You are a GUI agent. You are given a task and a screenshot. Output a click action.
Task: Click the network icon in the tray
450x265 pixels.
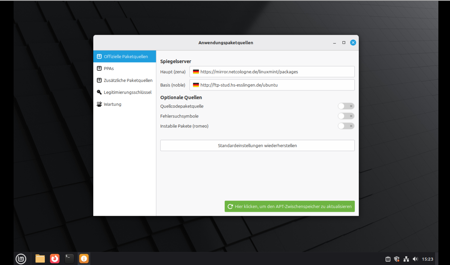406,259
